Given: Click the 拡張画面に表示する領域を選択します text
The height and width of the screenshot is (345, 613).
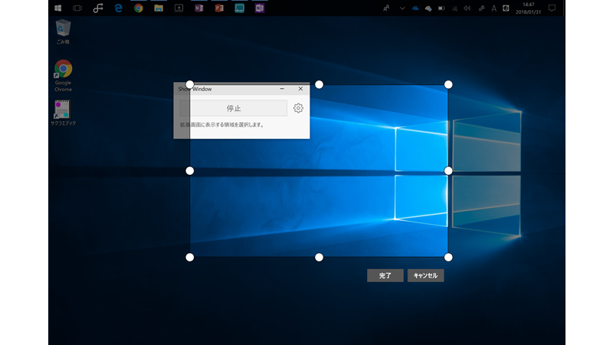Looking at the screenshot, I should tap(222, 125).
